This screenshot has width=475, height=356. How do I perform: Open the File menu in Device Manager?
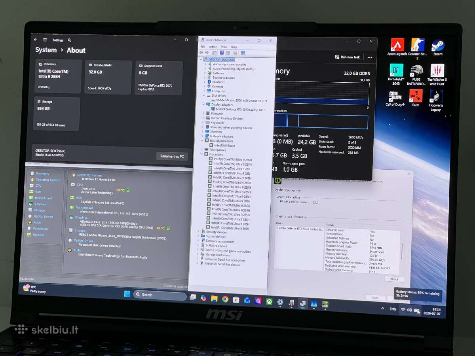click(x=203, y=47)
